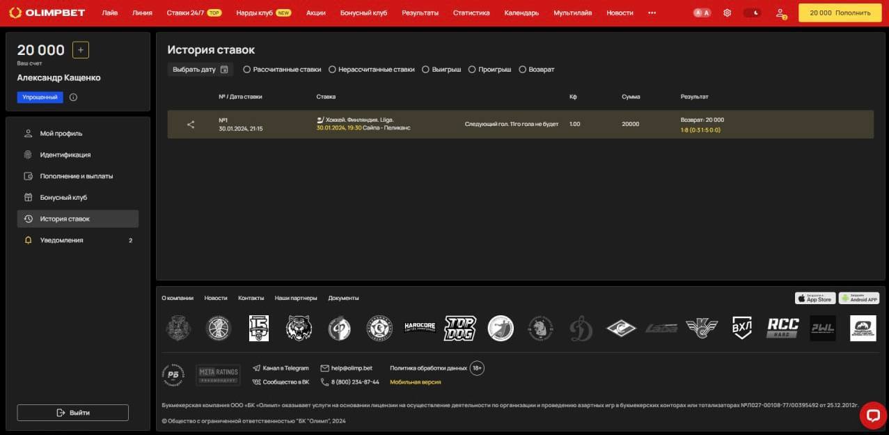Viewport: 889px width, 435px height.
Task: Select the Возврат filter
Action: point(537,70)
